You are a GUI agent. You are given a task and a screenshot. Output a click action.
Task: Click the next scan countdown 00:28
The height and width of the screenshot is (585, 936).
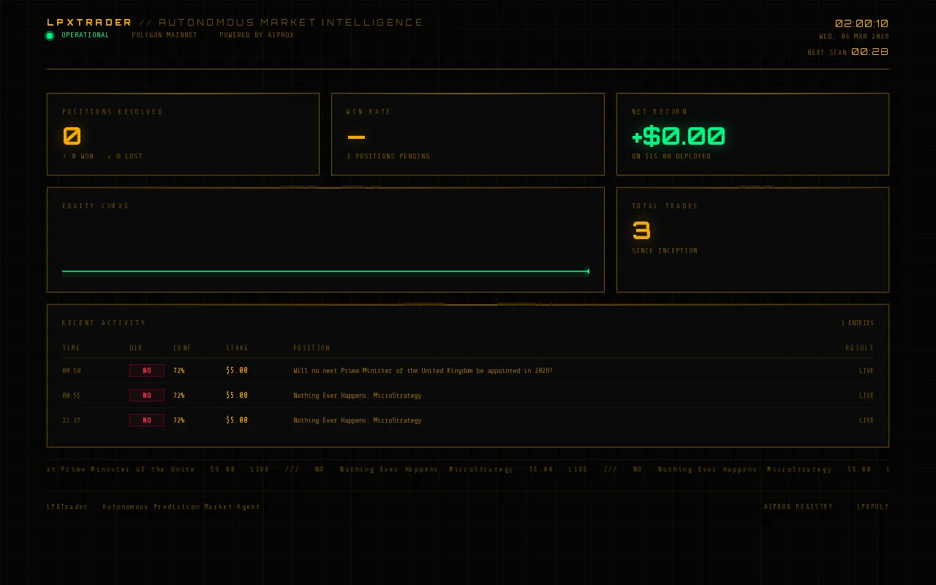pyautogui.click(x=870, y=52)
